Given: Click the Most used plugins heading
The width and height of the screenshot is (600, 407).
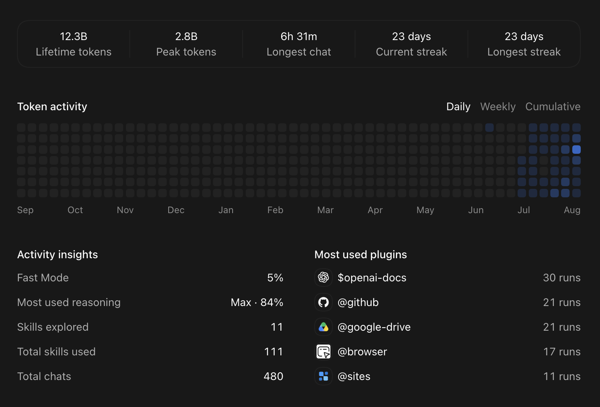Looking at the screenshot, I should pyautogui.click(x=361, y=255).
